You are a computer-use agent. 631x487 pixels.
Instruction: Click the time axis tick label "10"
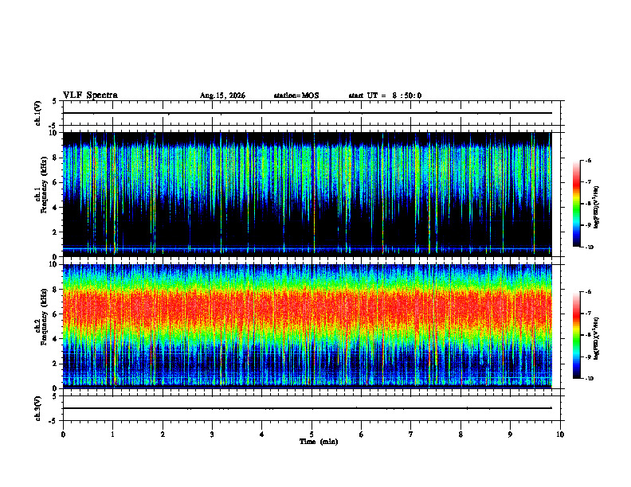[x=560, y=434]
